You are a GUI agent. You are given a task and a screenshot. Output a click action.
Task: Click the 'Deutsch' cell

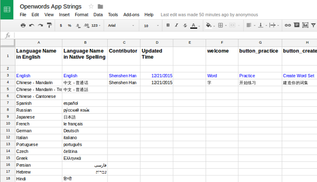(85, 131)
